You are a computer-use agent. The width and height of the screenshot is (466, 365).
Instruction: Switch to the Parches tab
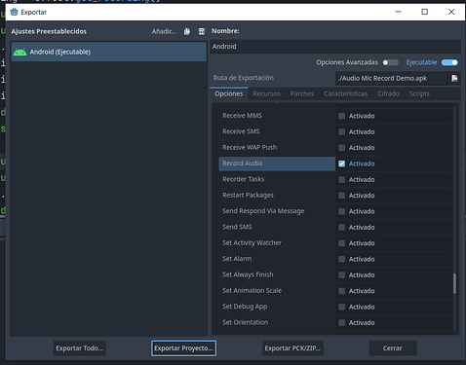coord(302,93)
